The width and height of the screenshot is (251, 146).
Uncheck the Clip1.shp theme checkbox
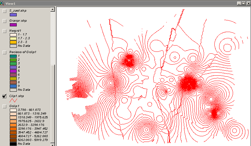click(x=4, y=96)
